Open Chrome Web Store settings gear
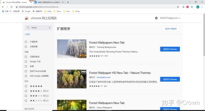The image size is (205, 111). click(x=156, y=18)
